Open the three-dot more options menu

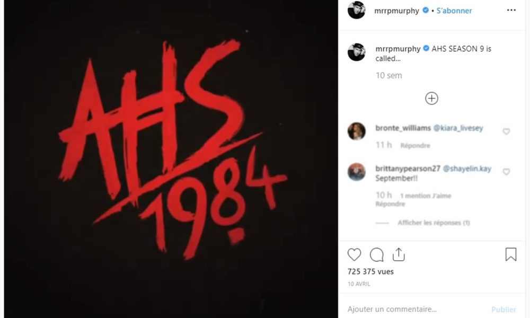click(511, 10)
